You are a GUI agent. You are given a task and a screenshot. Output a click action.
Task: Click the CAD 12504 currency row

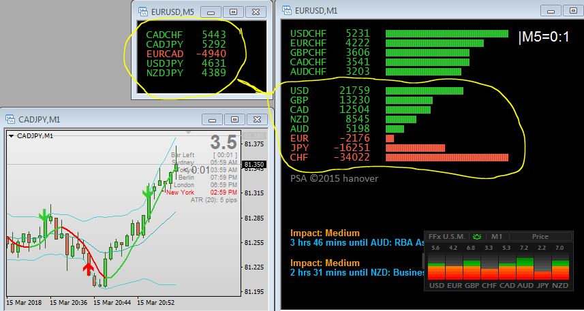(x=360, y=110)
